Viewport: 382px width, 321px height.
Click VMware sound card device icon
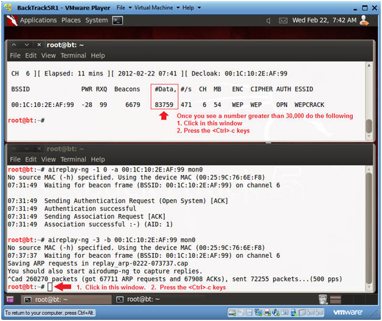[276, 312]
